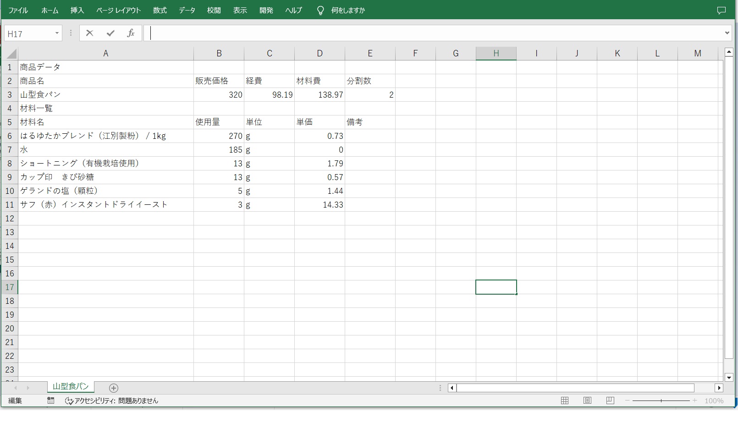The image size is (738, 428).
Task: Select cell with value 138.97
Action: (319, 95)
